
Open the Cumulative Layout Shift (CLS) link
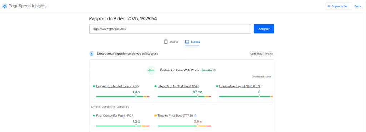240,86
